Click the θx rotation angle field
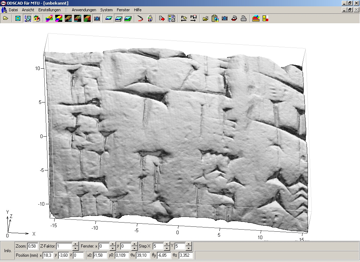Viewport: 360px width, 262px height. (143, 255)
